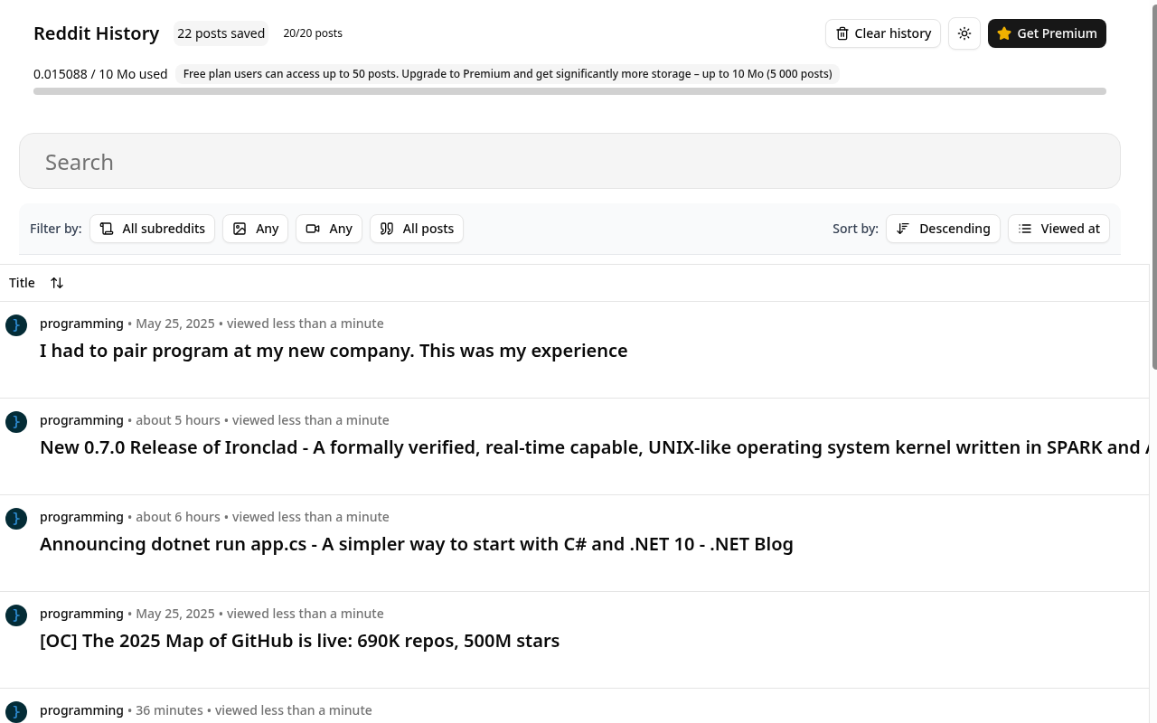
Task: Click subreddit icon beside the dotnet run post
Action: [x=16, y=519]
